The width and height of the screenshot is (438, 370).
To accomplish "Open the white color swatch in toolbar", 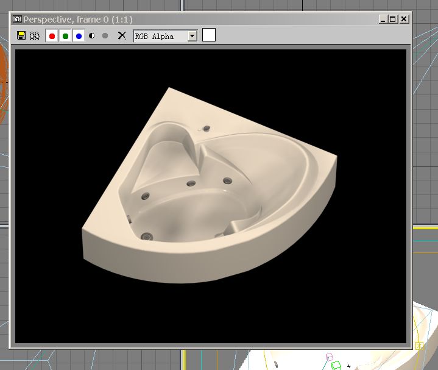I will coord(209,35).
